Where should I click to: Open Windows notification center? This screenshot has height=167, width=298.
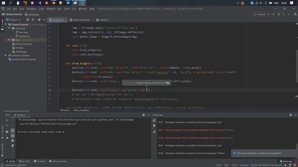tap(292, 3)
